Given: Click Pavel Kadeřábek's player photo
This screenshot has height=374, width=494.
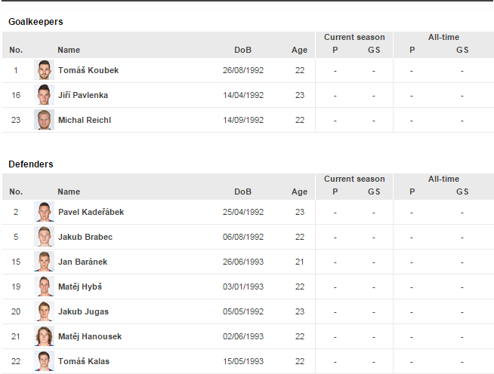Looking at the screenshot, I should point(44,212).
